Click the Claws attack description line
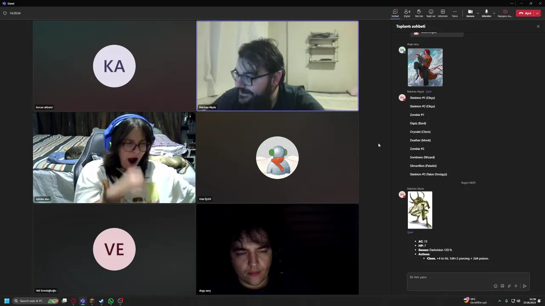The image size is (545, 306). (458, 258)
